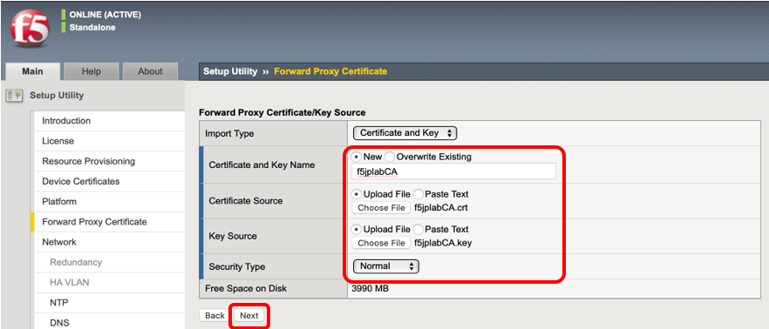Click the Back button

tap(214, 316)
